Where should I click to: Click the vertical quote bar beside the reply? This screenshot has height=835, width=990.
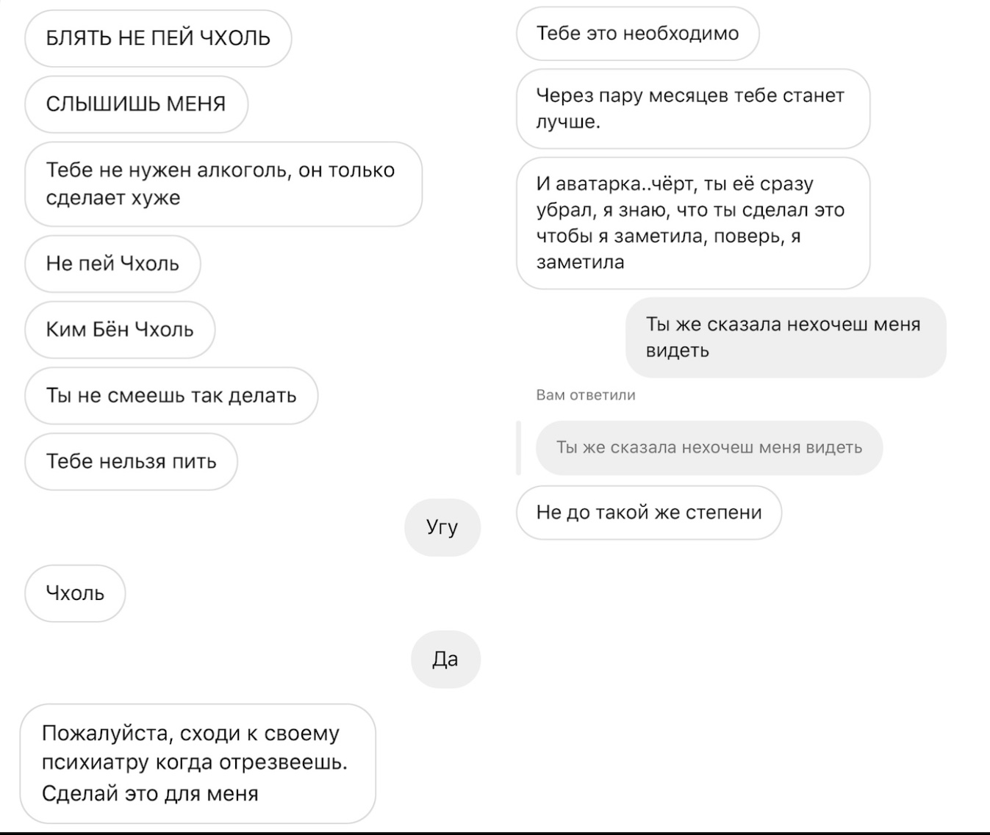pos(519,448)
